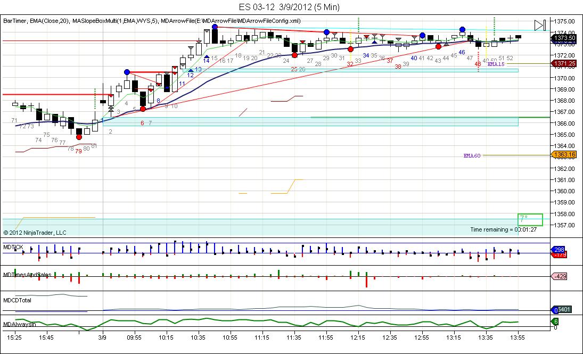This screenshot has height=354, width=583.
Task: Click the MASlopeBoxMulti indicator label
Action: pos(115,21)
